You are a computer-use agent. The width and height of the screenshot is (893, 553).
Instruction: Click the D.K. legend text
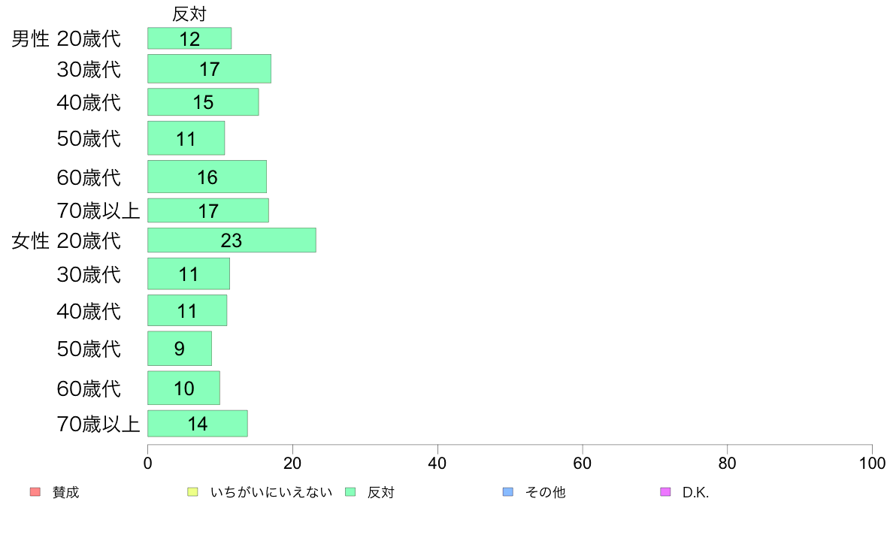point(695,493)
